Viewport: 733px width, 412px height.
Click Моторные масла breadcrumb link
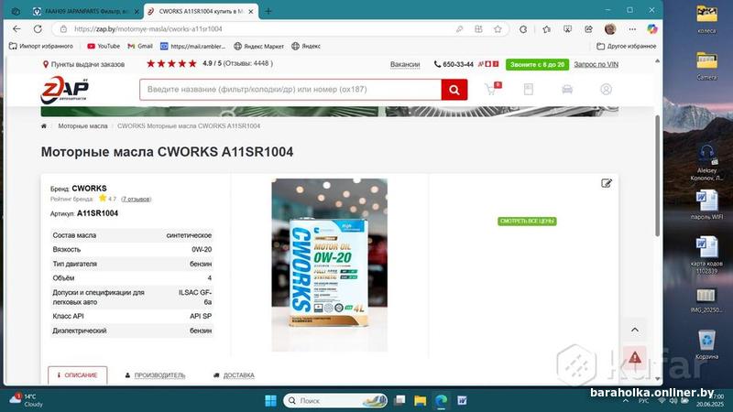tap(82, 126)
